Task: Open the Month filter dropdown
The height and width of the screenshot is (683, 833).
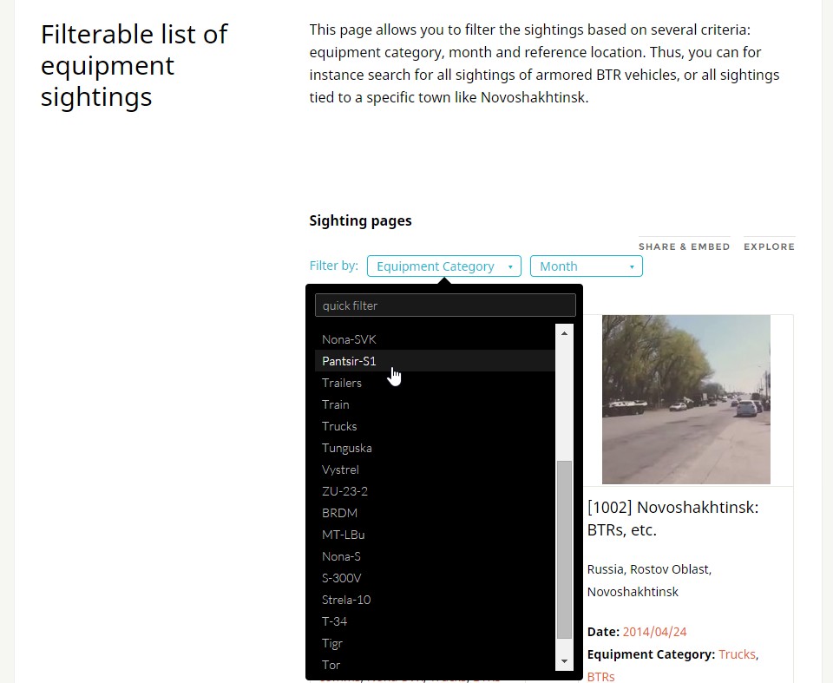Action: tap(586, 266)
